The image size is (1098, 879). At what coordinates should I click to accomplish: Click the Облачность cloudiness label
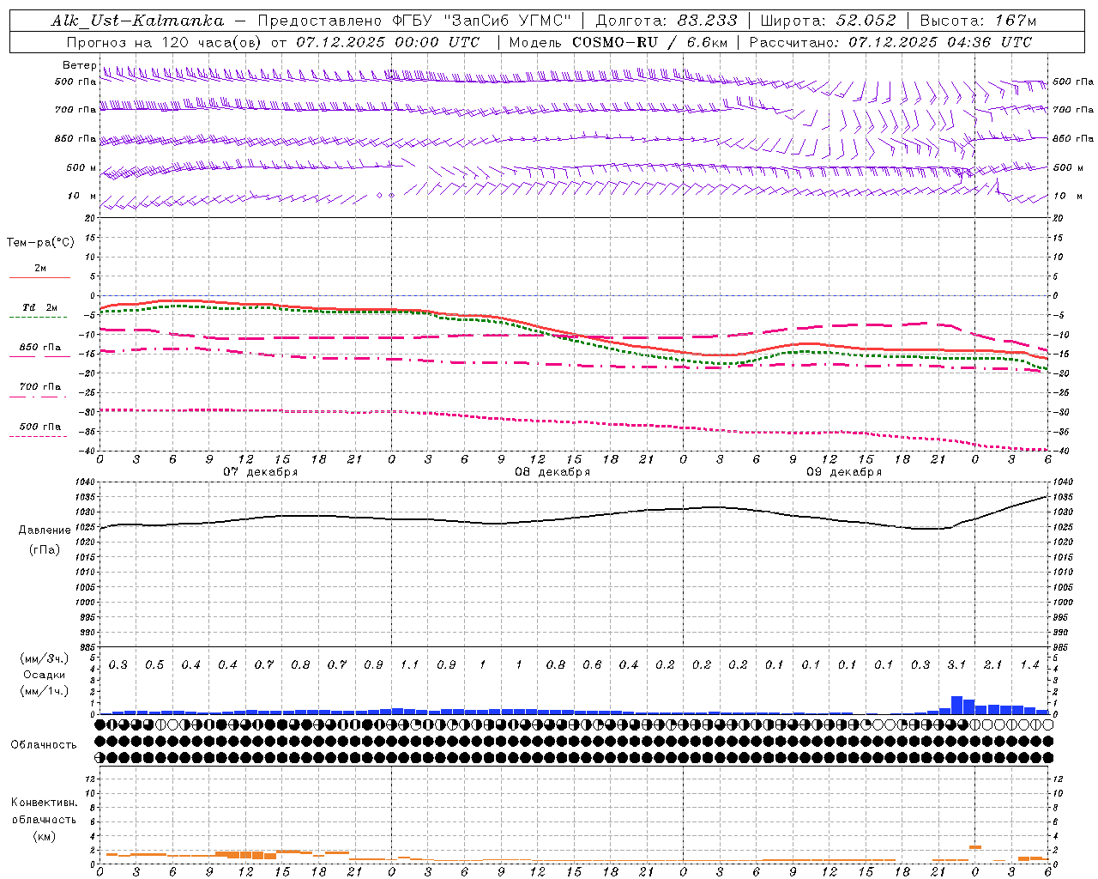point(44,745)
